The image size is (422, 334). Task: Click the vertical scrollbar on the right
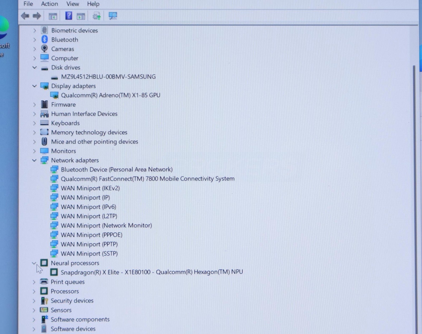click(x=414, y=185)
